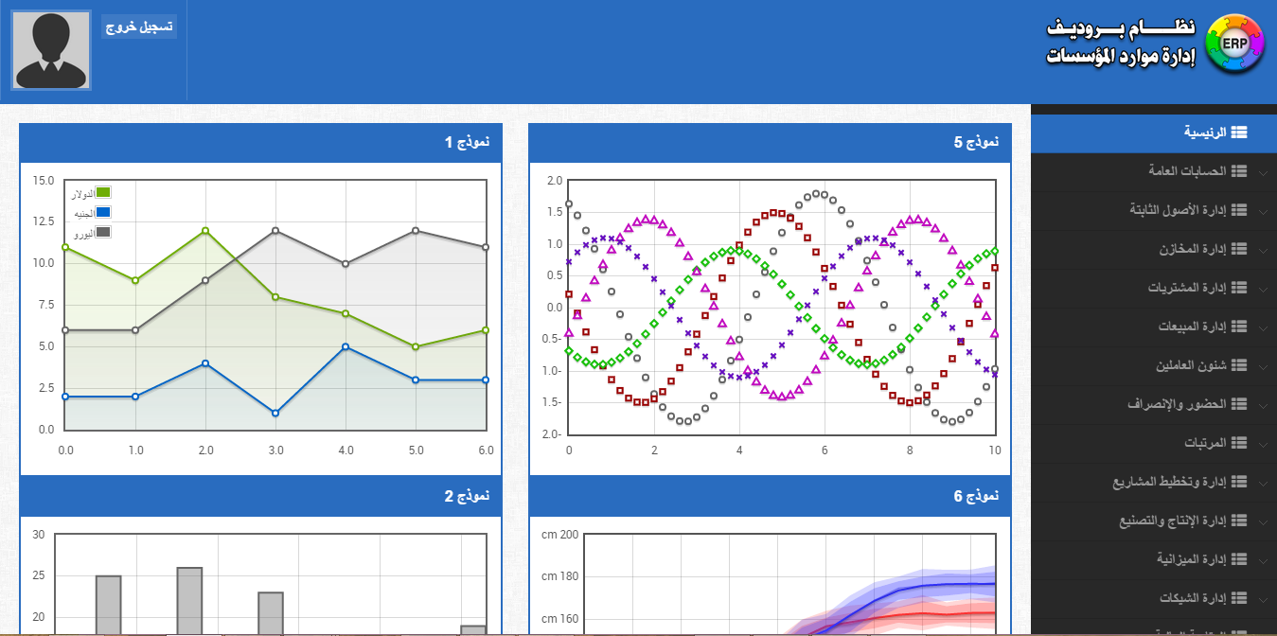Click the تسجيل خروج logout button

pyautogui.click(x=139, y=26)
